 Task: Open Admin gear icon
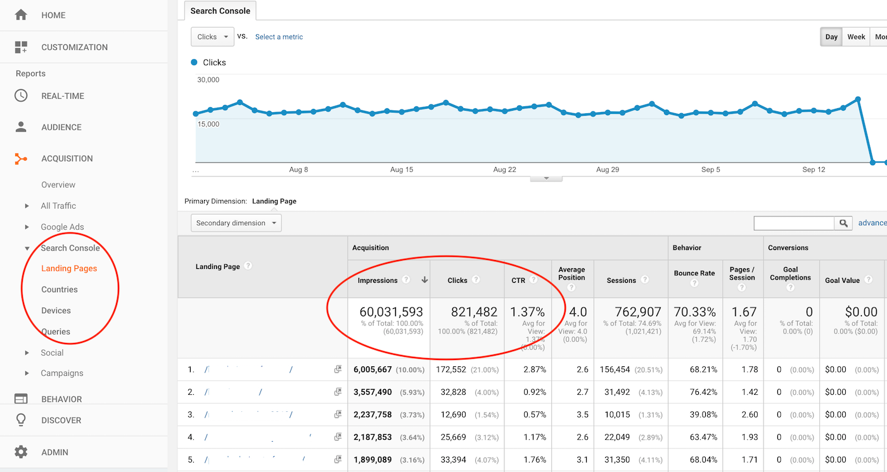coord(21,452)
